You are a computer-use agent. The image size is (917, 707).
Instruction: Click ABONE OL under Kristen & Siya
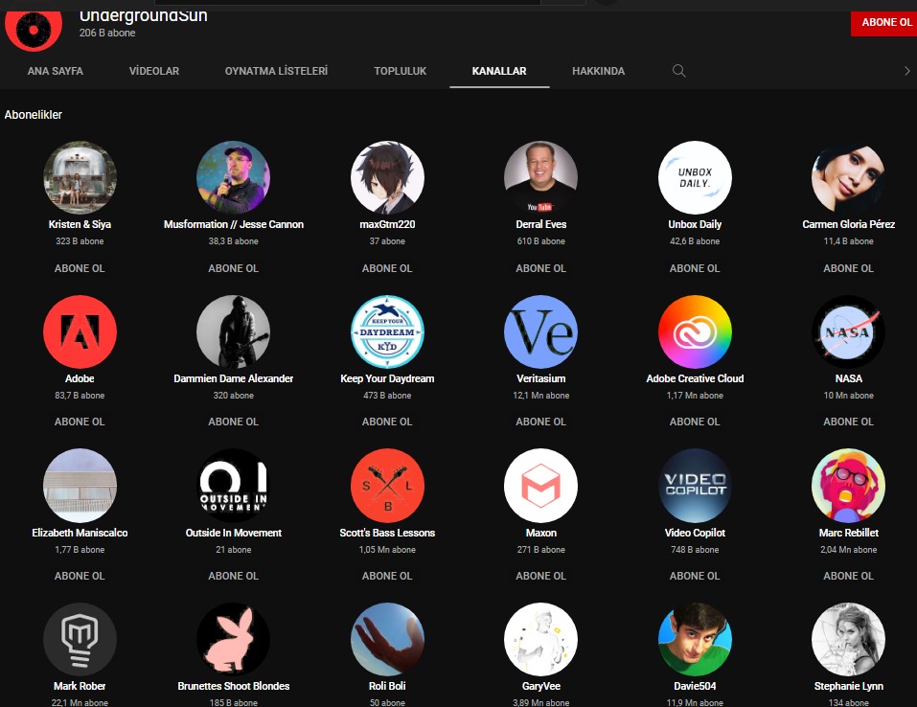coord(80,268)
